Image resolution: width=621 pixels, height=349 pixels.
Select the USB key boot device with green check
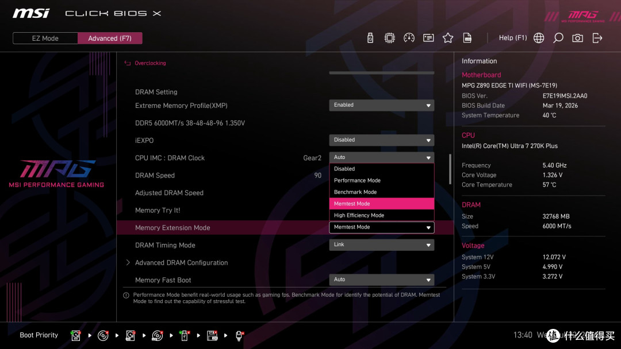[x=184, y=336]
